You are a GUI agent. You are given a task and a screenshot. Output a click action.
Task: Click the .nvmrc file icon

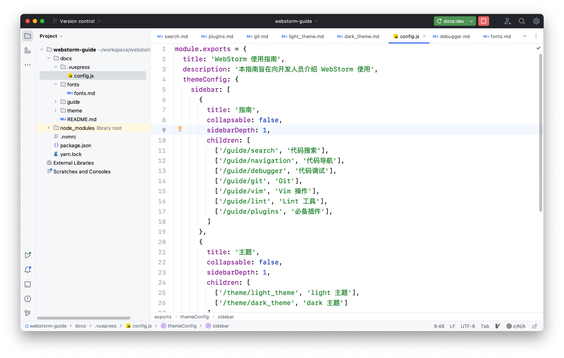click(x=56, y=137)
